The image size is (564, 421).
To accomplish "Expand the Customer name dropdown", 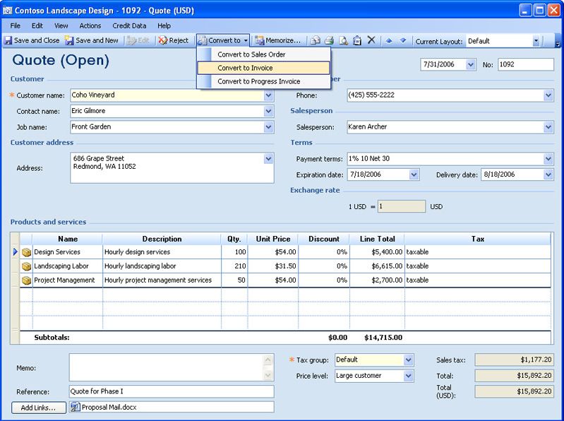I will (x=268, y=95).
